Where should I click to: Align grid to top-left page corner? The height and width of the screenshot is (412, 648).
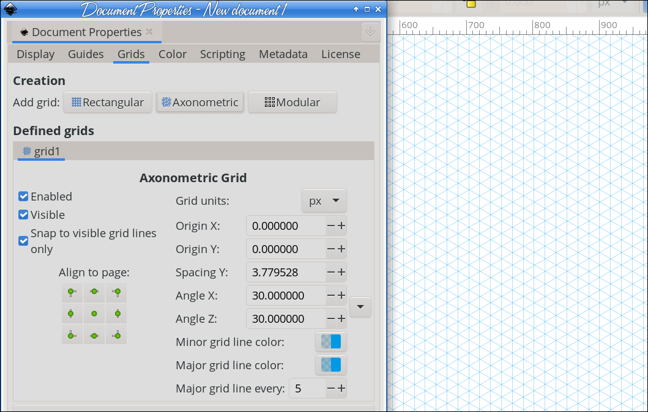pos(72,293)
